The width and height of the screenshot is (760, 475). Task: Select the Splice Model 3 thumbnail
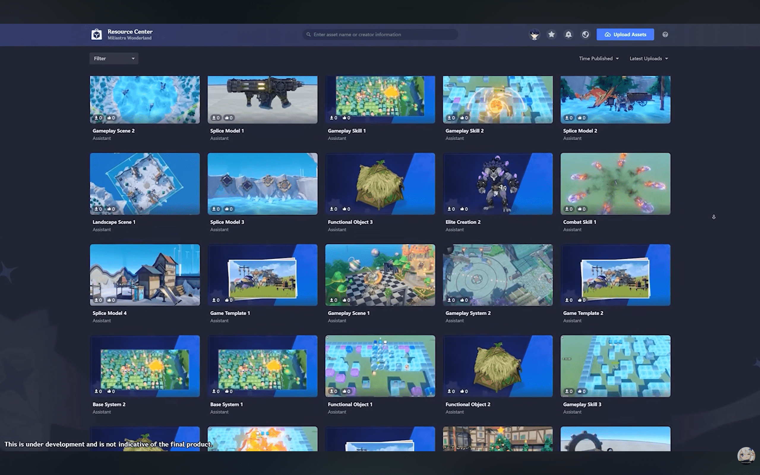(x=263, y=184)
